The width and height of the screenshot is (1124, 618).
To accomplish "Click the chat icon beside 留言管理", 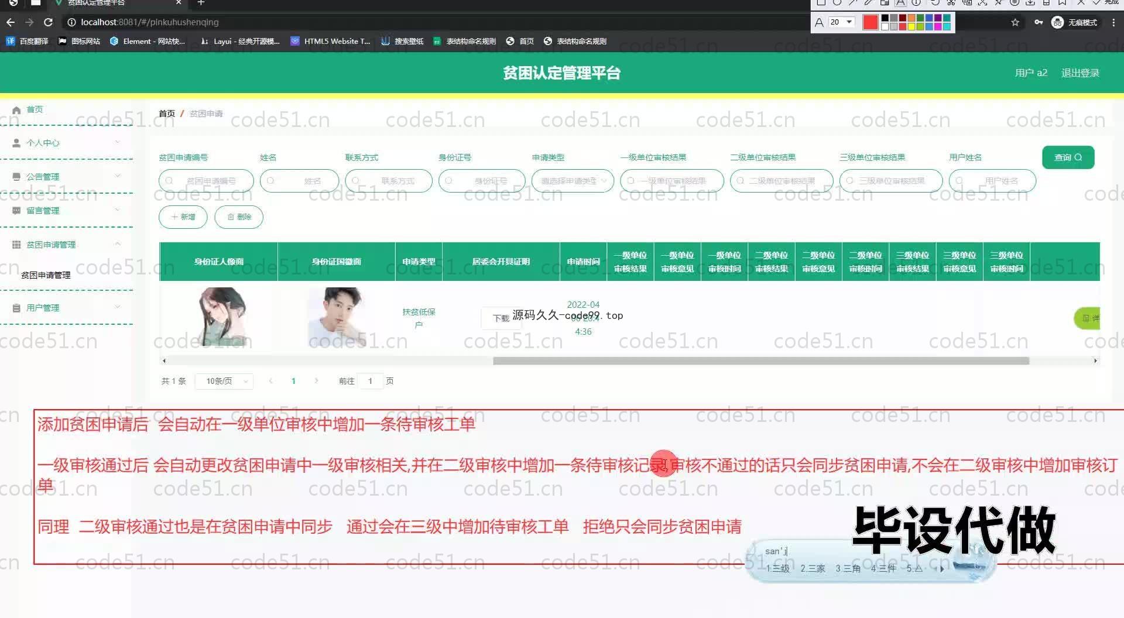I will (16, 210).
